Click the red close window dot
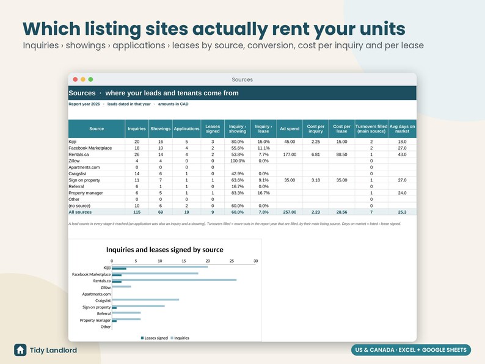Screen dimensions: 485x364 click(x=75, y=79)
